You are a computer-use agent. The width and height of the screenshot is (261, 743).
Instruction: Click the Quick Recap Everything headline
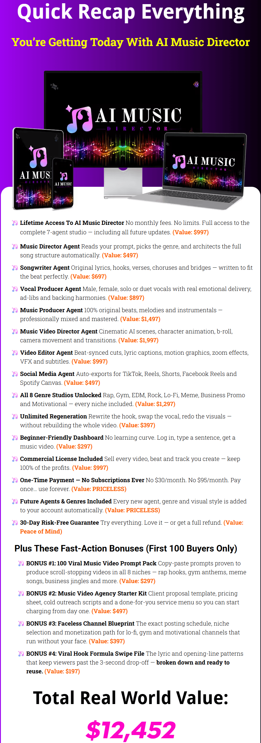click(x=131, y=12)
